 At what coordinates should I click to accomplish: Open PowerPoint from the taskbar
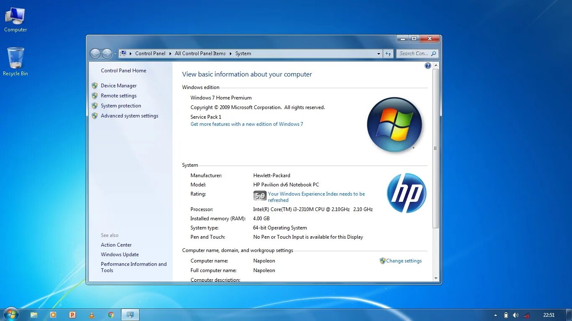(x=72, y=315)
